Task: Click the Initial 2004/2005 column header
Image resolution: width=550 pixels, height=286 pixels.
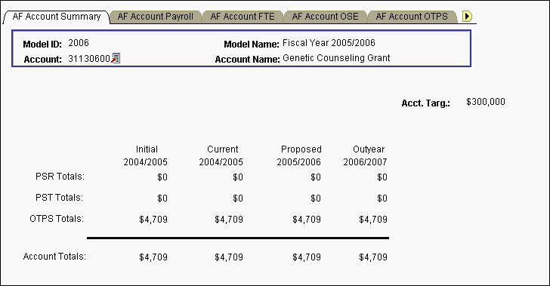Action: pos(146,155)
